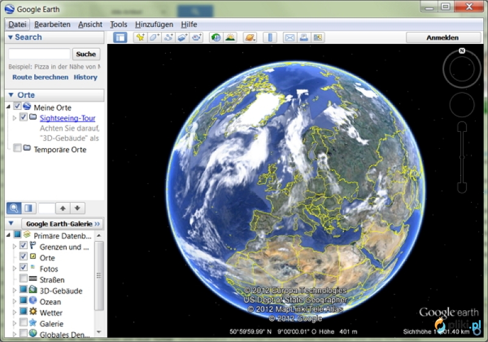
Task: Toggle the Wetter layer checkbox
Action: (x=23, y=311)
